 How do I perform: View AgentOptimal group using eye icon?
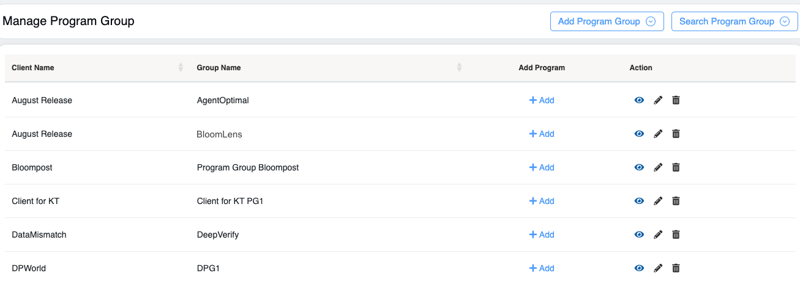point(639,100)
